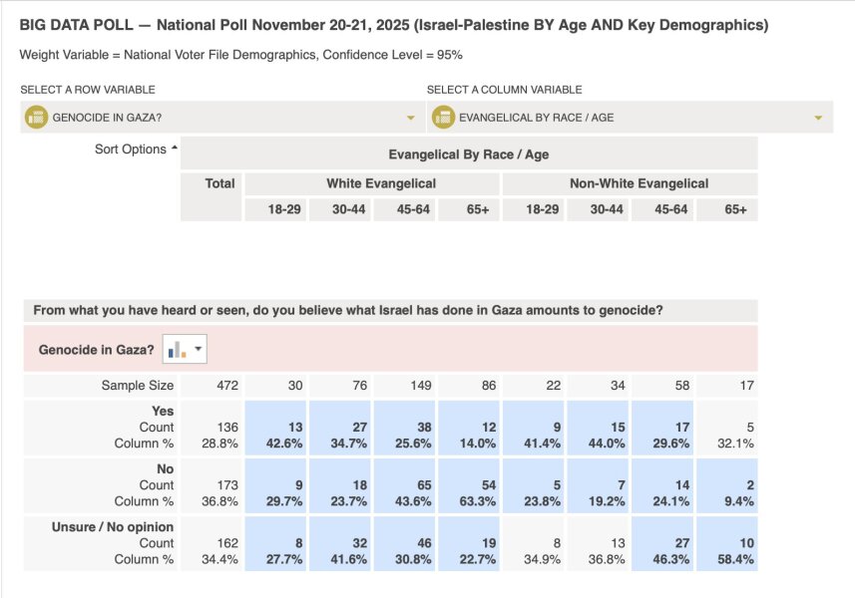Click the Sample Size row label
Image resolution: width=855 pixels, height=598 pixels.
point(137,385)
